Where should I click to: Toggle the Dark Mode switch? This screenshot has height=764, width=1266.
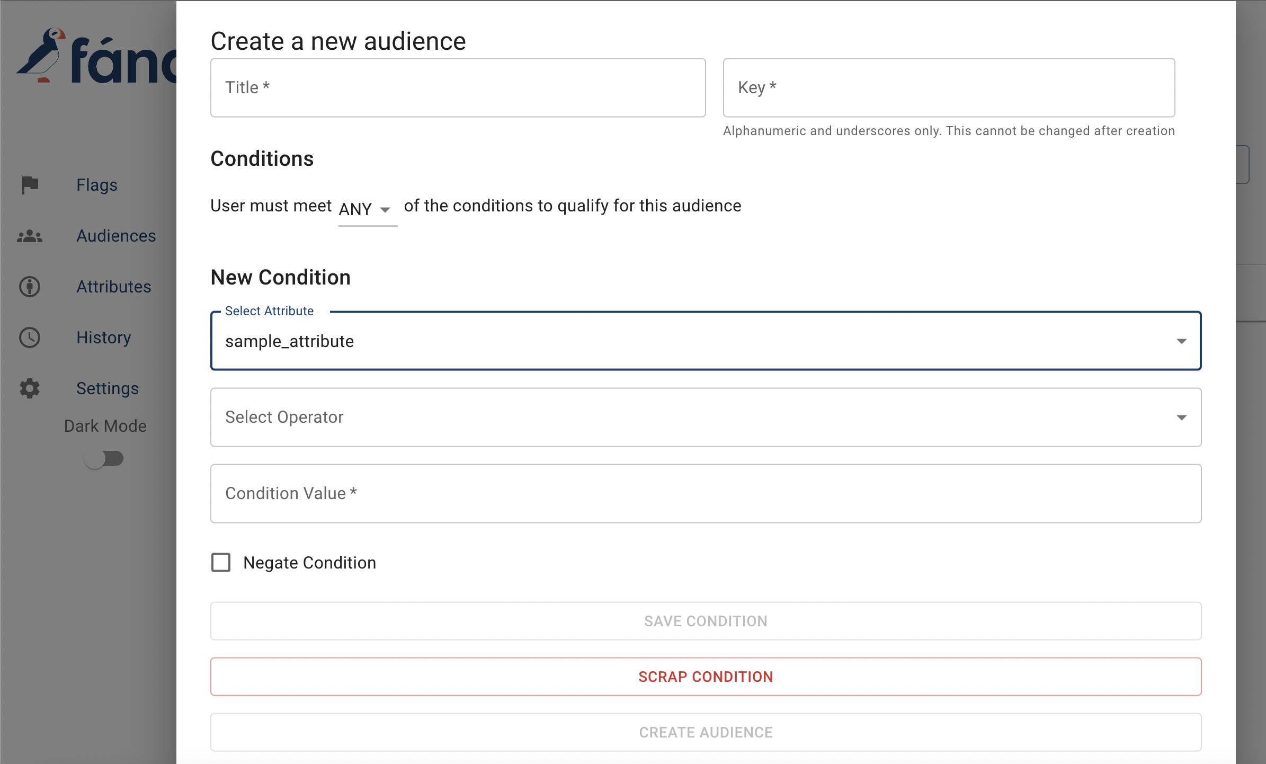[x=104, y=458]
